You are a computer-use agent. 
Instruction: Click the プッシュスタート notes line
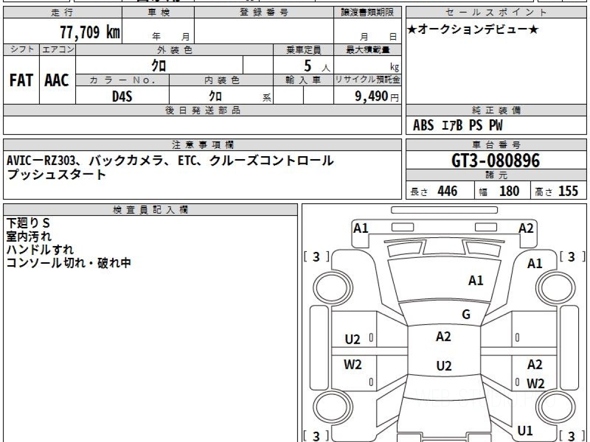57,174
